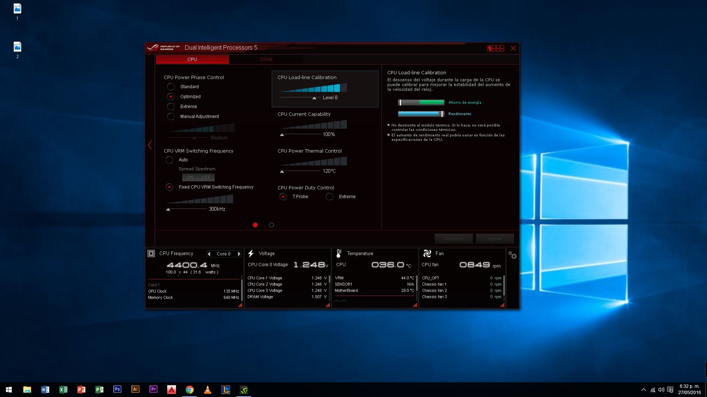
Task: Adjust the CPU Load-line Calibration Level 8 slider
Action: [314, 98]
